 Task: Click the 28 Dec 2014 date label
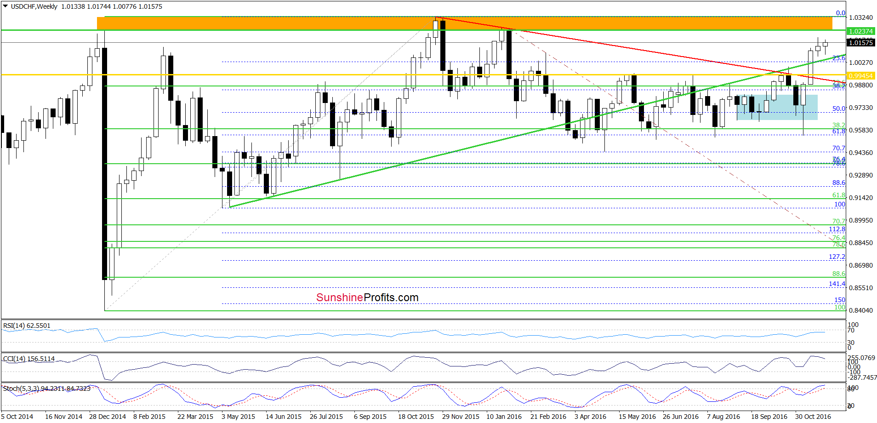click(108, 417)
